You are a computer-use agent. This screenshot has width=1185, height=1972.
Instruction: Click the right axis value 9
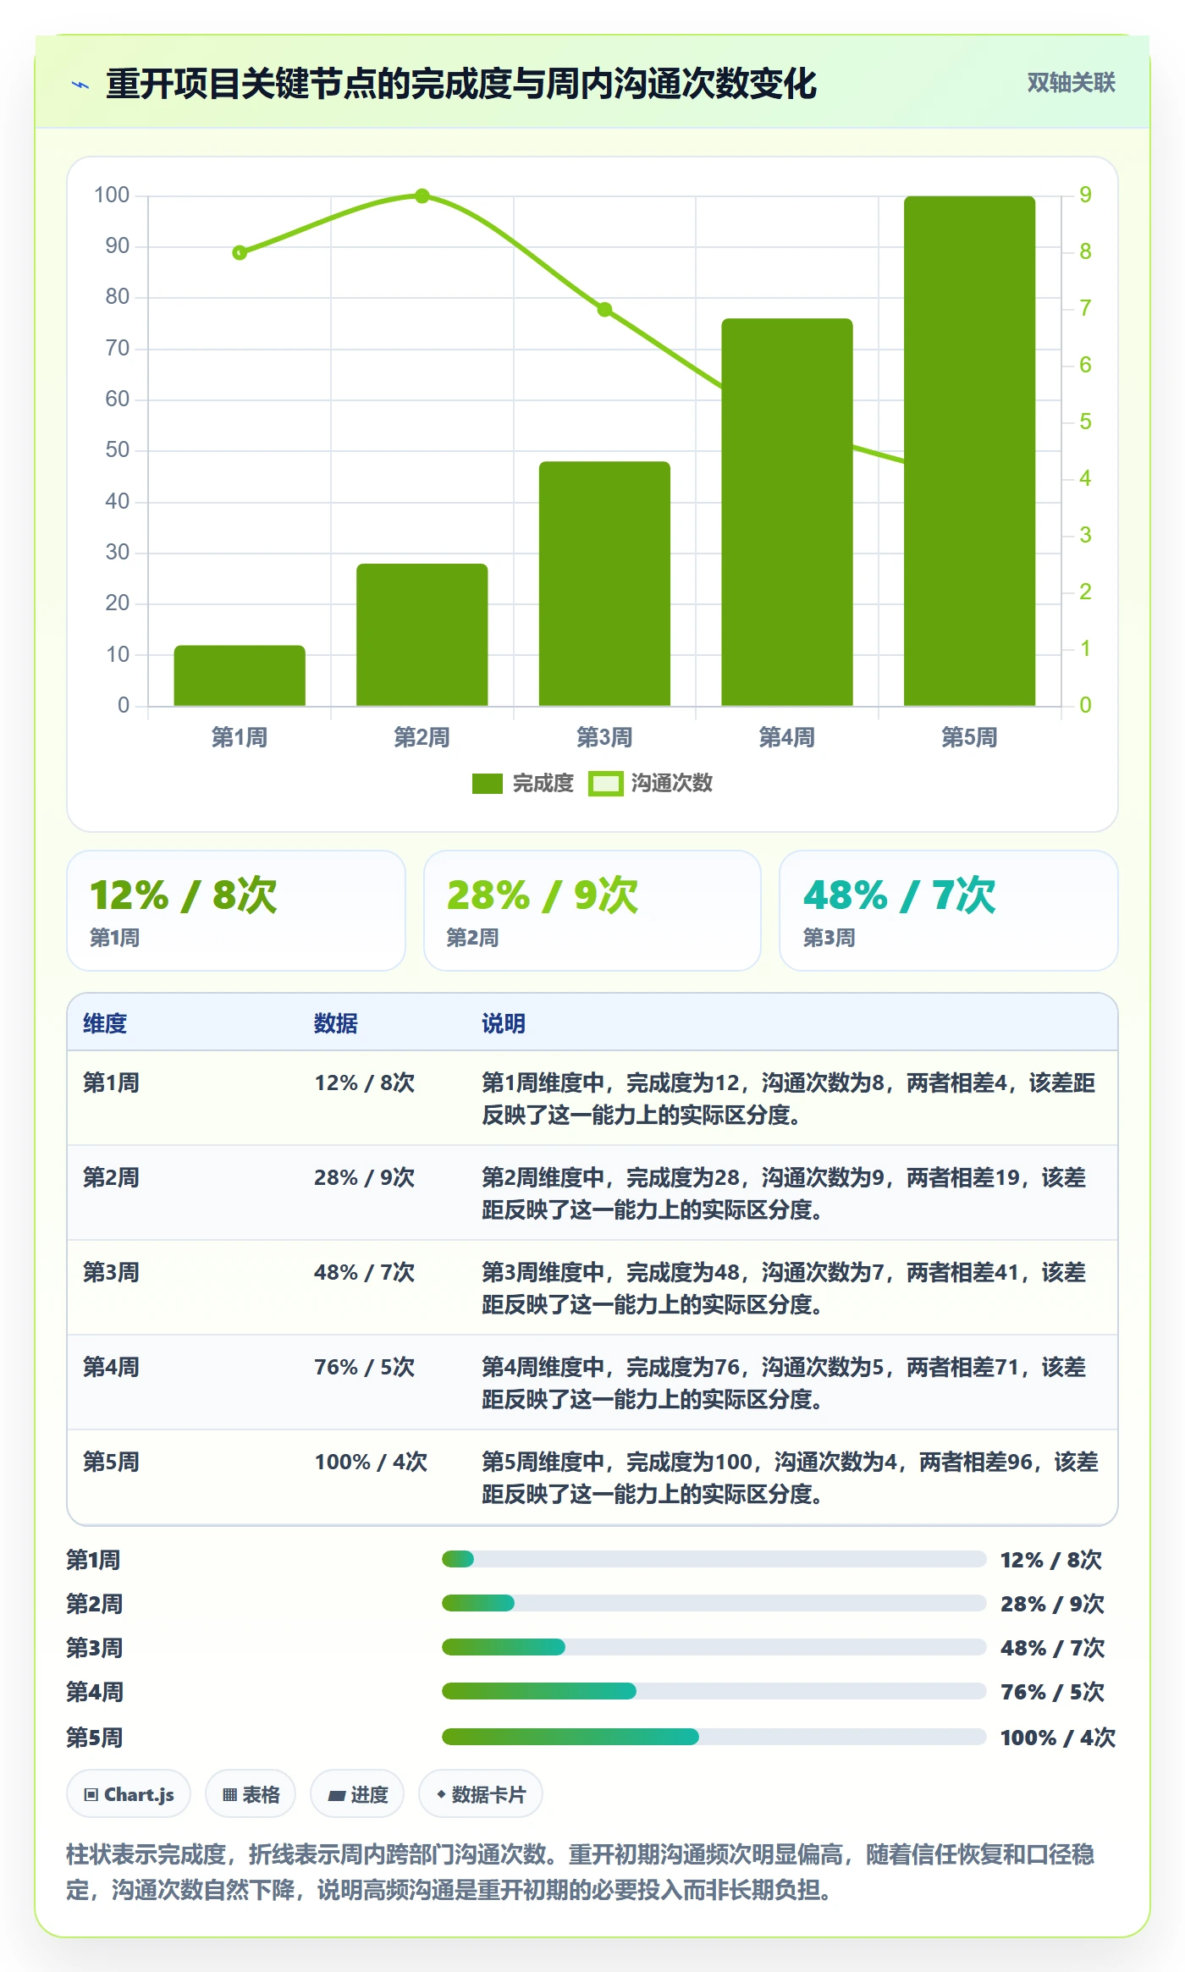1085,196
